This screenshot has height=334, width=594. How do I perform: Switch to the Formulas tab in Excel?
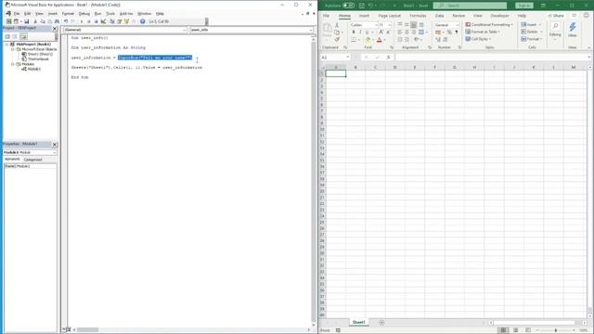coord(418,16)
